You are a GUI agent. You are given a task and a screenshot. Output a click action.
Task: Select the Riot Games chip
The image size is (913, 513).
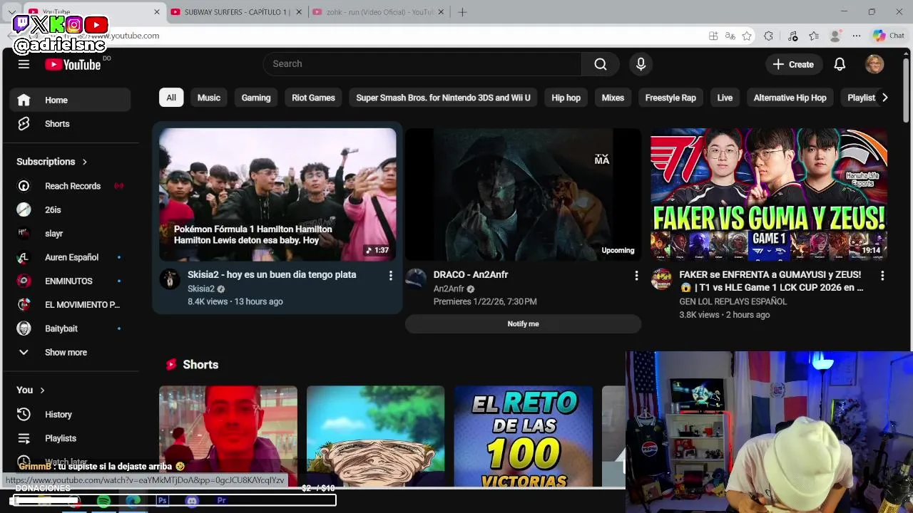tap(313, 98)
